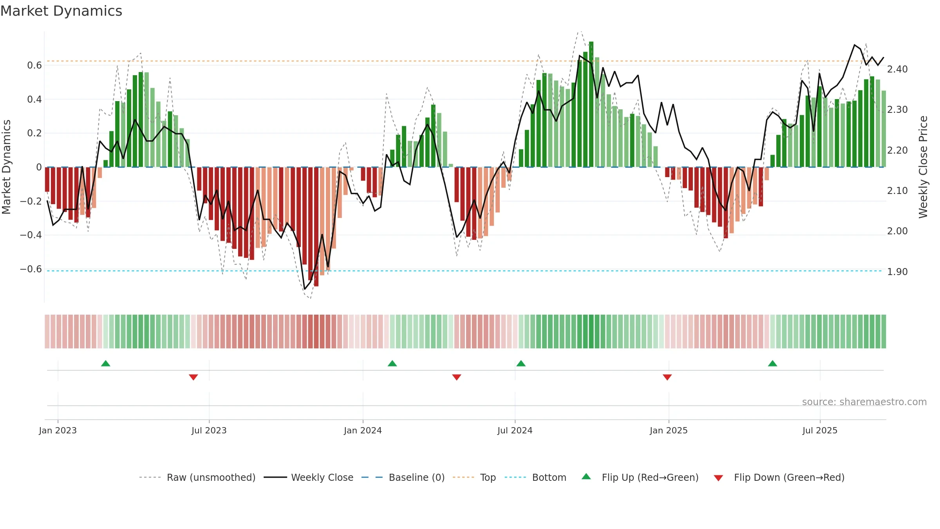The height and width of the screenshot is (529, 940).
Task: Click the left-axis value −0.4
Action: (x=31, y=235)
